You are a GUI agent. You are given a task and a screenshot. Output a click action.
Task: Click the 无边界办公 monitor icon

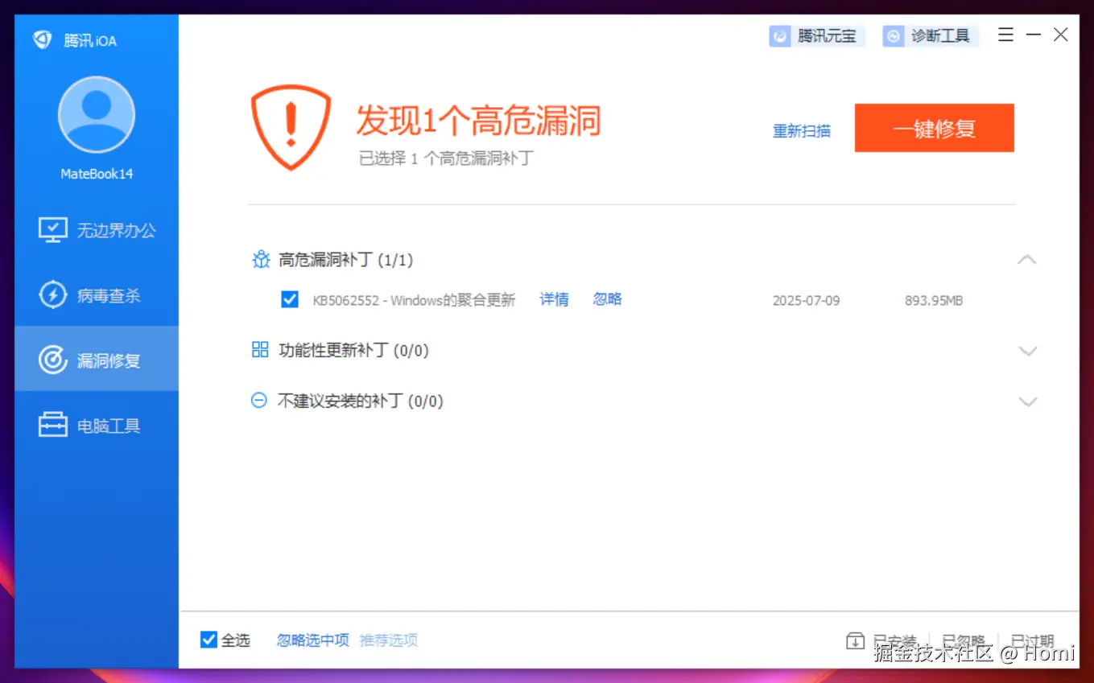(x=53, y=230)
